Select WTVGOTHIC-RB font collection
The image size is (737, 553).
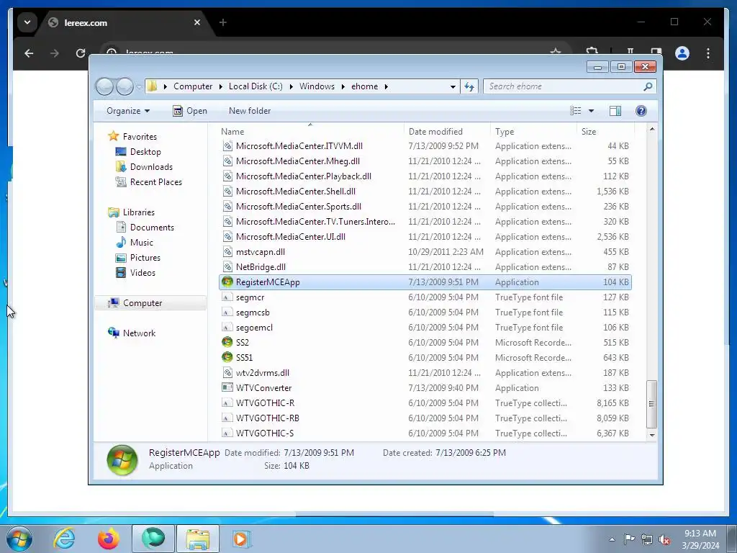point(268,418)
